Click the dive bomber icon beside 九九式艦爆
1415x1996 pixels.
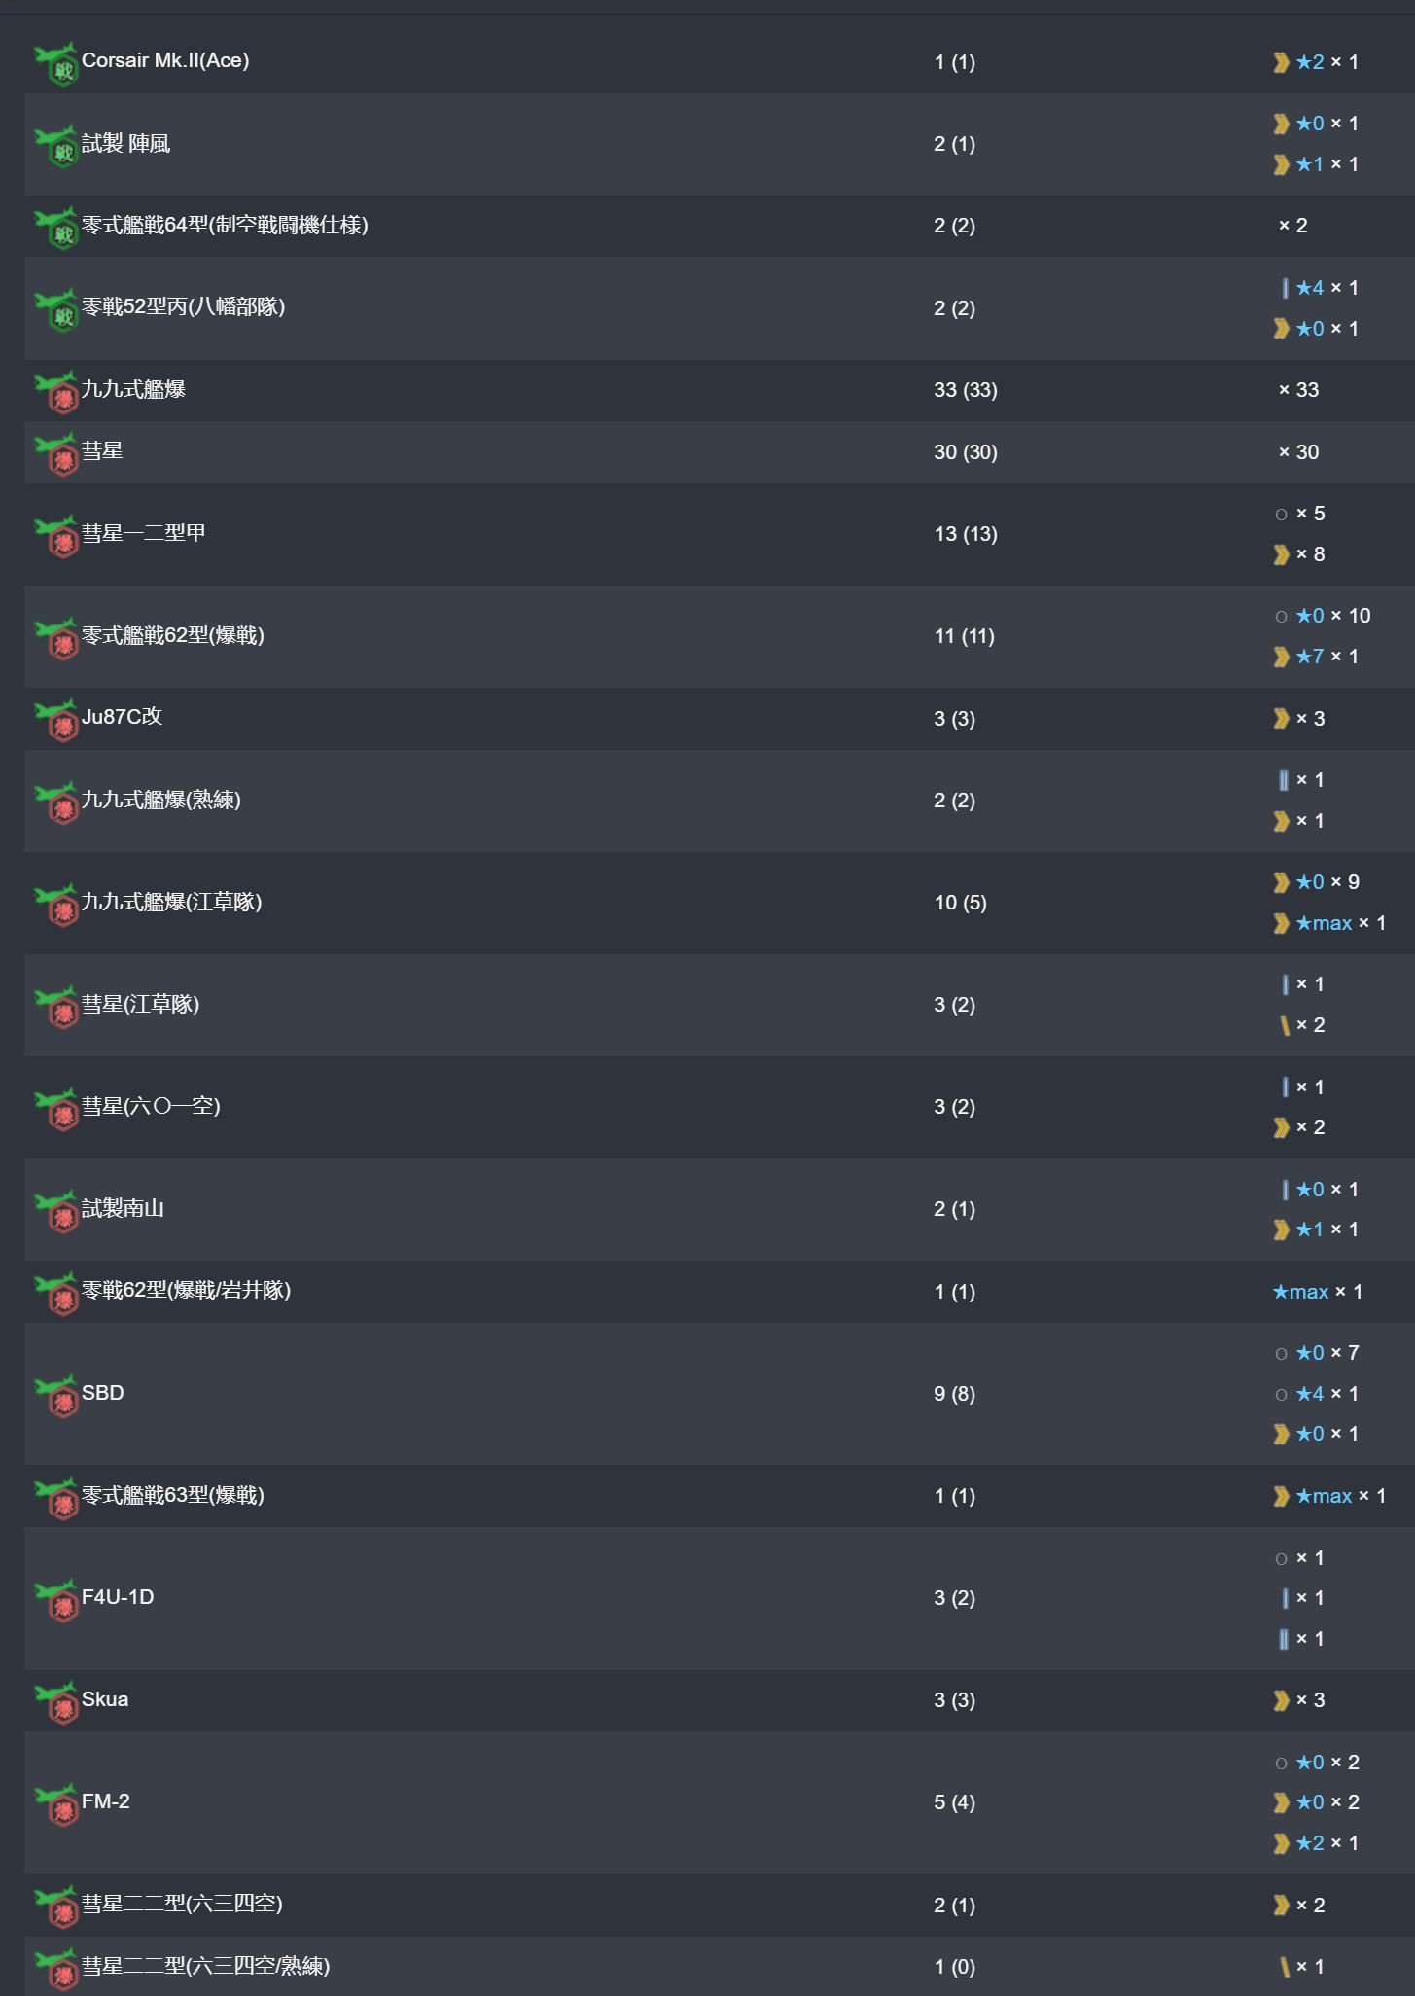click(56, 391)
